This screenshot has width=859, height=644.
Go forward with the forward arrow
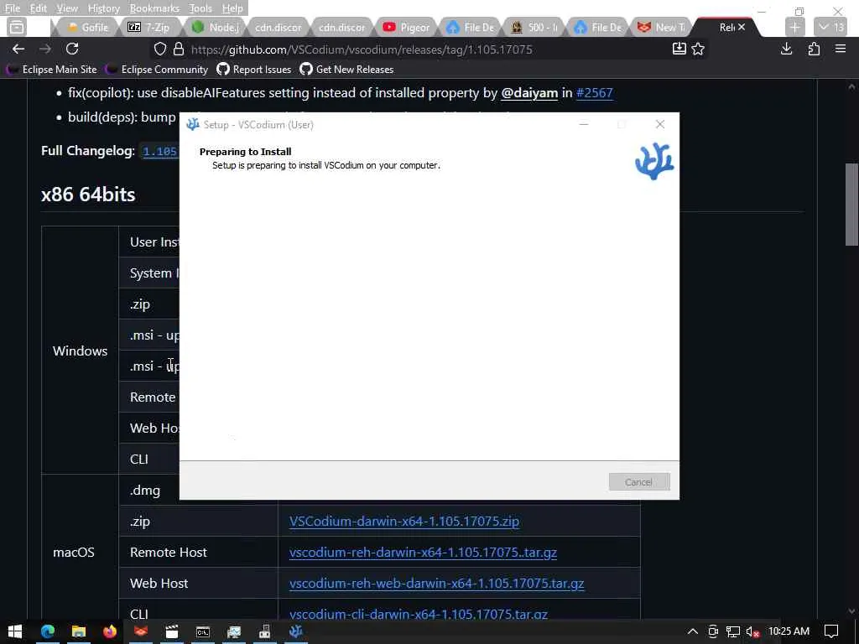click(45, 49)
